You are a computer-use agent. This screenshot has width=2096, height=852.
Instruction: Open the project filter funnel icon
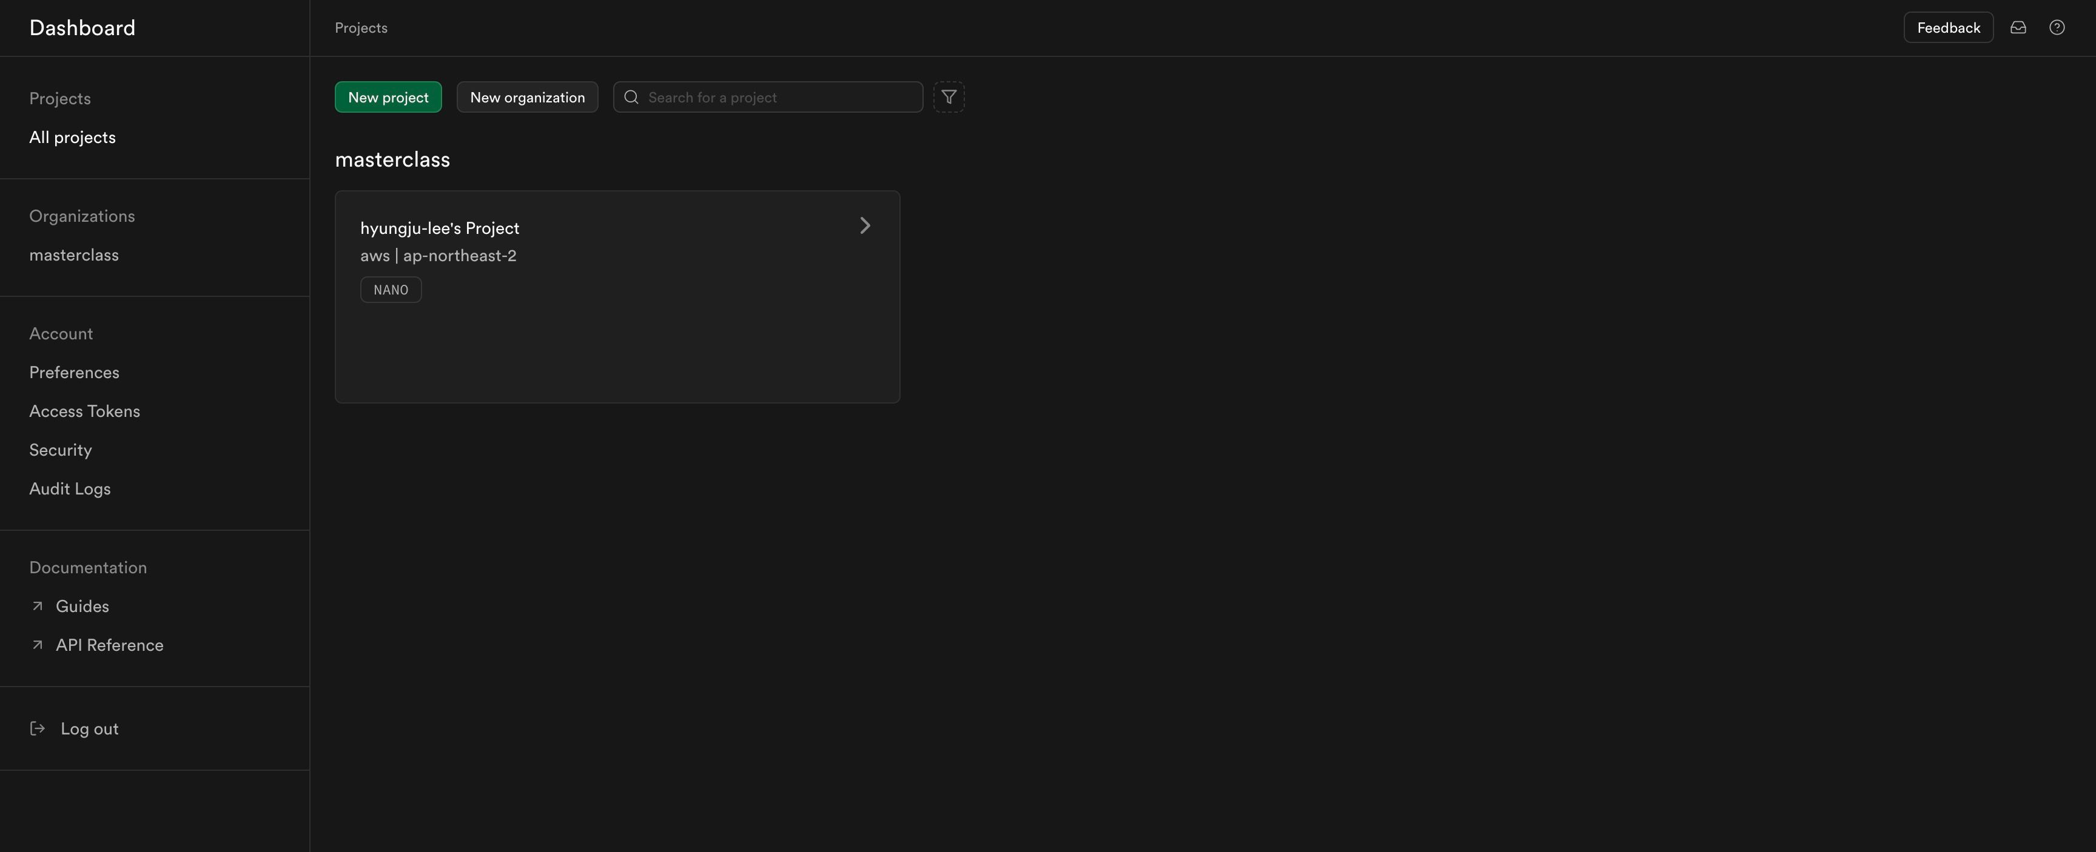click(949, 97)
